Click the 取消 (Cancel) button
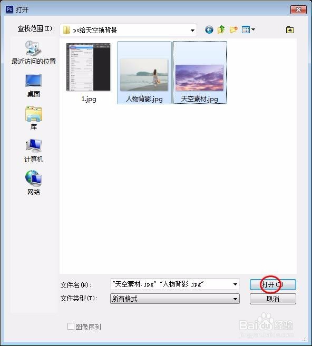The width and height of the screenshot is (312, 346). click(272, 299)
